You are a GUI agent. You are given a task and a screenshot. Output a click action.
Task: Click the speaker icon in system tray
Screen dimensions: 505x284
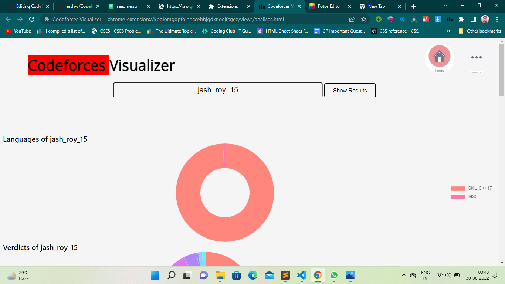(448, 275)
